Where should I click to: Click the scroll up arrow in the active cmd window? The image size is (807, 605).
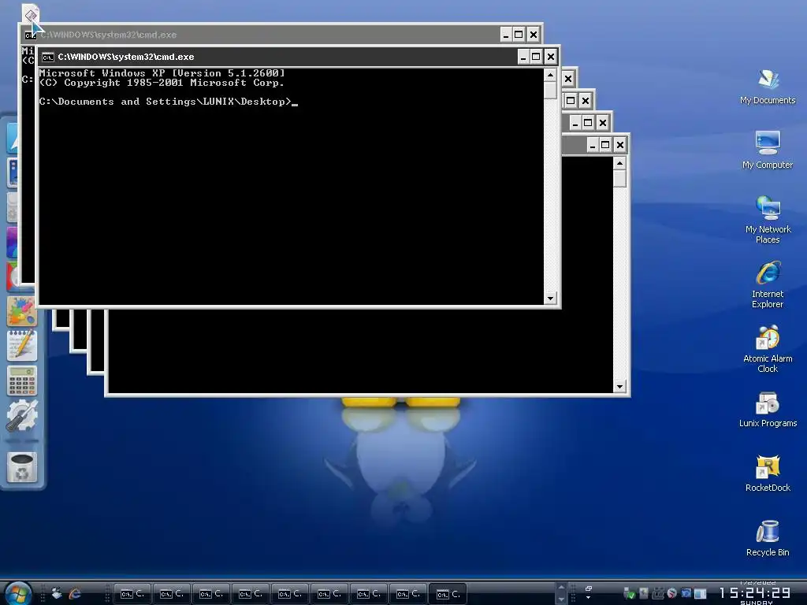[x=550, y=75]
